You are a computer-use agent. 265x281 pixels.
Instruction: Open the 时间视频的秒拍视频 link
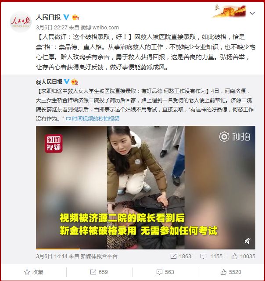click(x=93, y=119)
